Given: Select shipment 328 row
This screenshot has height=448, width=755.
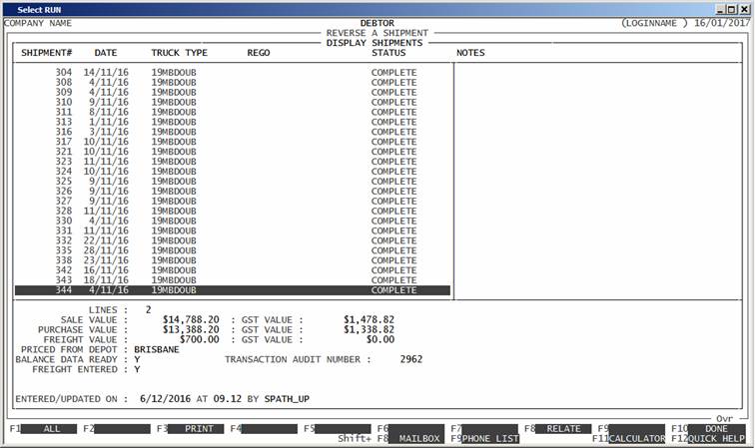Looking at the screenshot, I should (x=233, y=211).
